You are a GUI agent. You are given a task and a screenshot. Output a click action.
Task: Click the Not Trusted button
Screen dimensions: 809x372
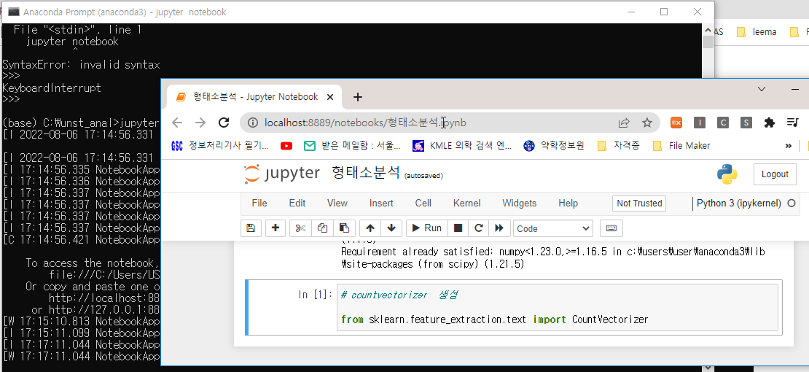point(639,203)
